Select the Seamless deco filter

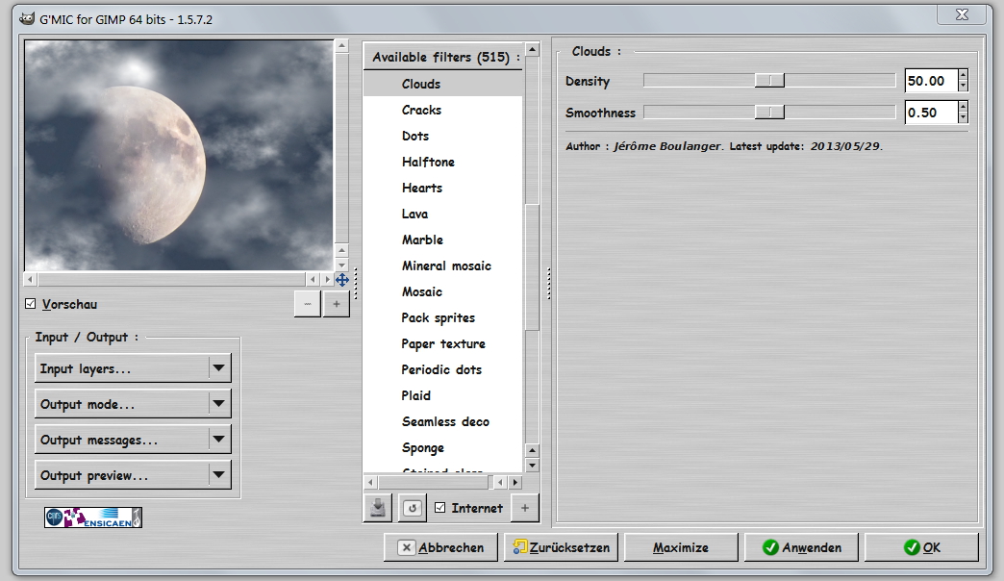coord(443,421)
